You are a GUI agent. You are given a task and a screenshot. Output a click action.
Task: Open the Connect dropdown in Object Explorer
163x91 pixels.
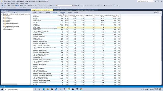tap(3, 12)
